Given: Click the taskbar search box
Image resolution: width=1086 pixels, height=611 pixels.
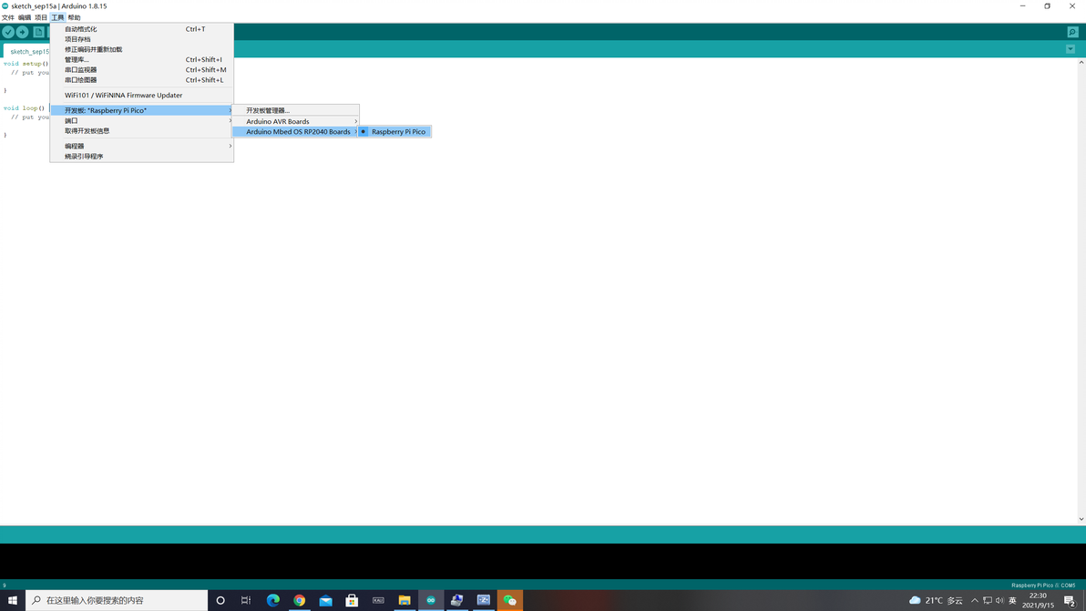Looking at the screenshot, I should [x=117, y=600].
